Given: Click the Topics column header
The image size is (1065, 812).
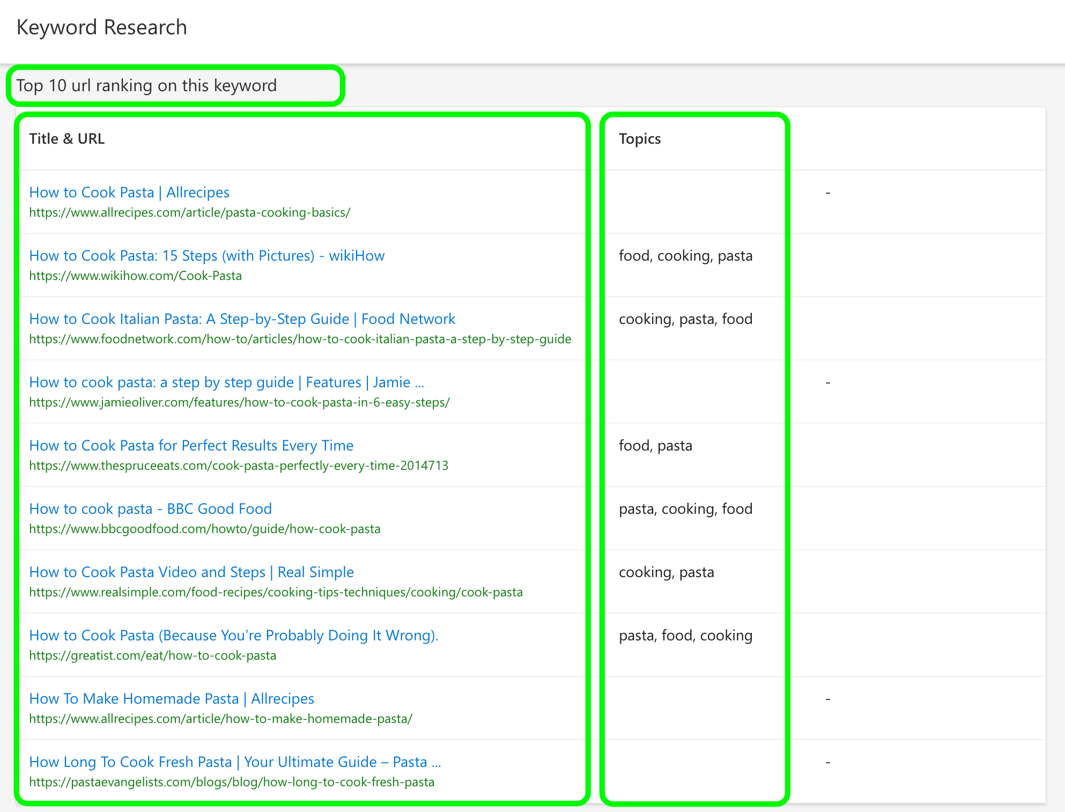Looking at the screenshot, I should coord(640,138).
